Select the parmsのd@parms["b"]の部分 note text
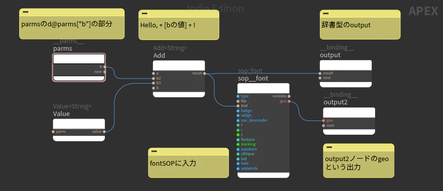This screenshot has width=443, height=191. (x=67, y=24)
